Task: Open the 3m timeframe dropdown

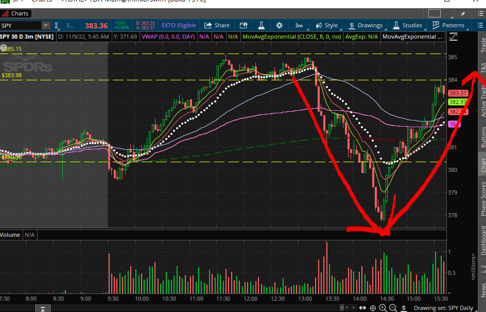Action: point(299,25)
